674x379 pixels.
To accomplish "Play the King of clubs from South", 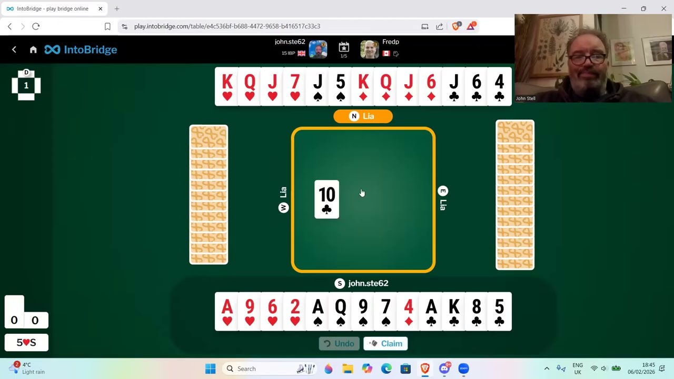I will point(454,312).
